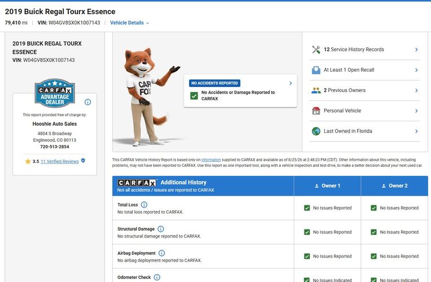The image size is (431, 282).
Task: Select the Owner 1 column header
Action: click(328, 186)
